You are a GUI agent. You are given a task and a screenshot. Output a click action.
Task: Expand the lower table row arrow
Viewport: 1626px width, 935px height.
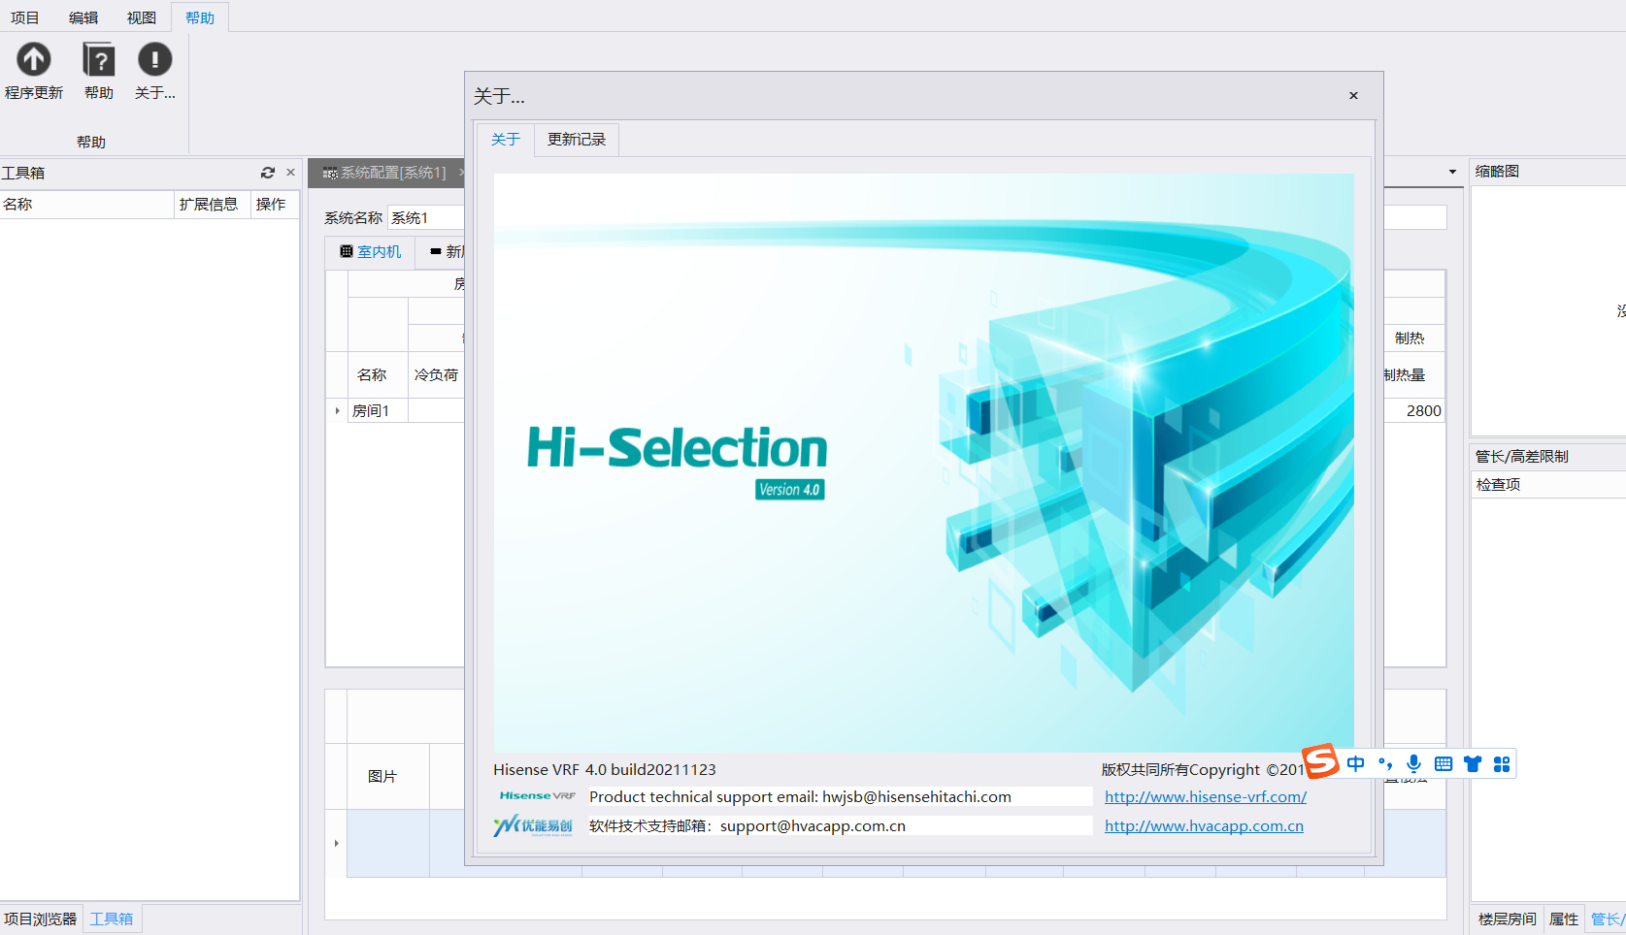coord(336,843)
